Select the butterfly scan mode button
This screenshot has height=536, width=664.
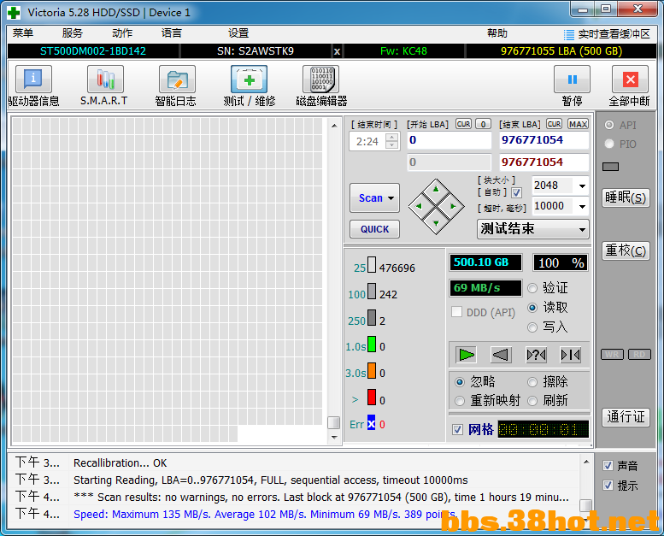(570, 355)
